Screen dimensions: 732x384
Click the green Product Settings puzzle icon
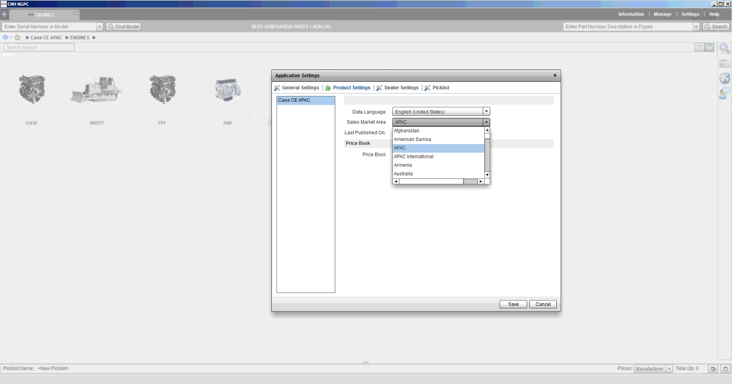(328, 88)
